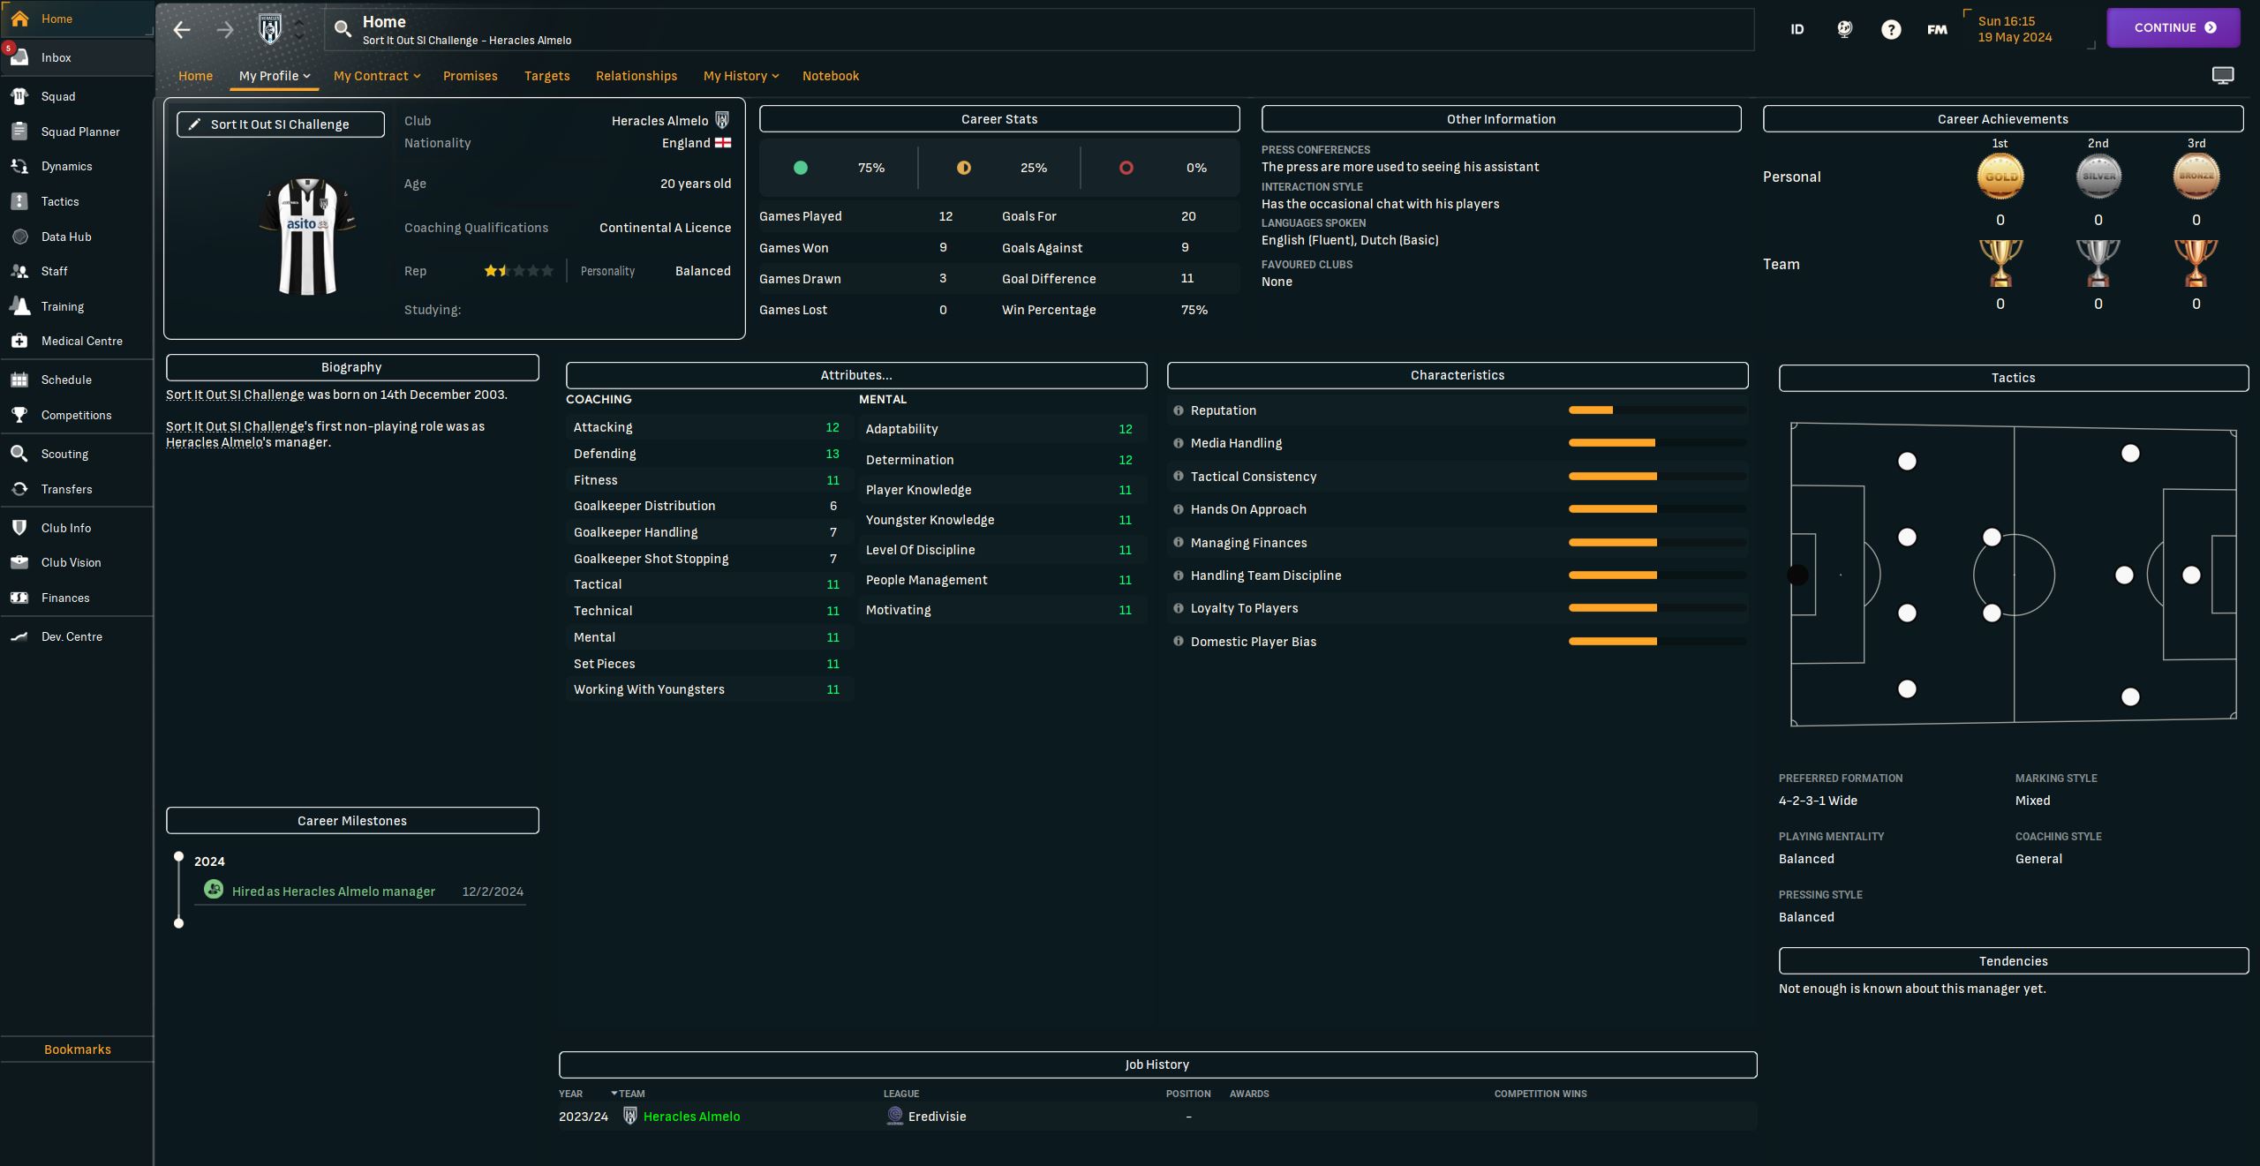Screen dimensions: 2260x1166
Task: Open the Squad shirt icon
Action: coord(19,96)
